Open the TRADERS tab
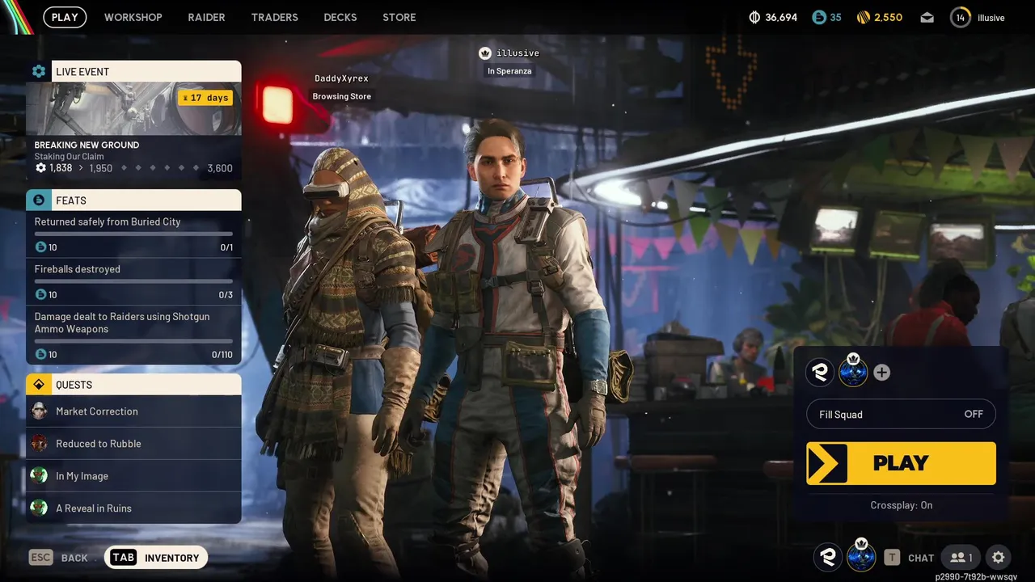The image size is (1035, 582). pyautogui.click(x=275, y=17)
